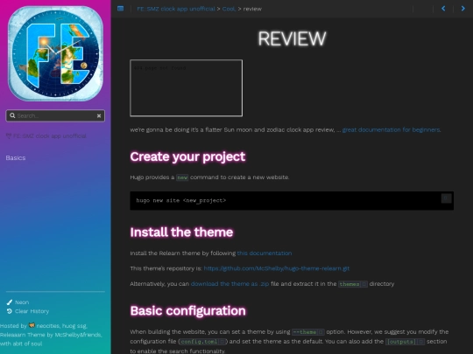The height and width of the screenshot is (354, 473).
Task: Copy inline code '--theme' icon
Action: tap(321, 332)
